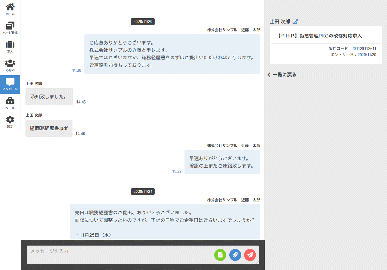Insert a template using the green document icon
Viewport: 387px width, 270px height.
coord(220,255)
